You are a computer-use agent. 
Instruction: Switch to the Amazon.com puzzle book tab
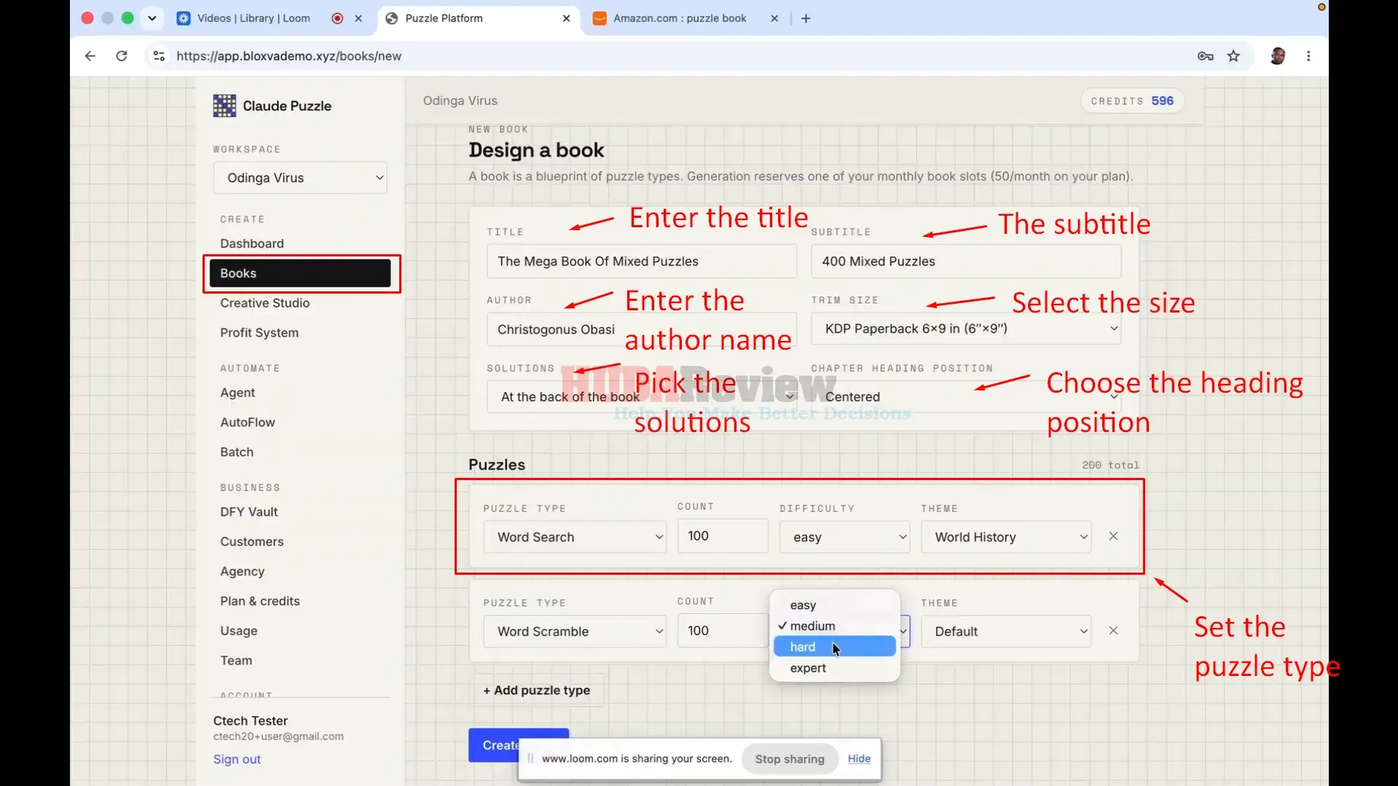(x=679, y=18)
